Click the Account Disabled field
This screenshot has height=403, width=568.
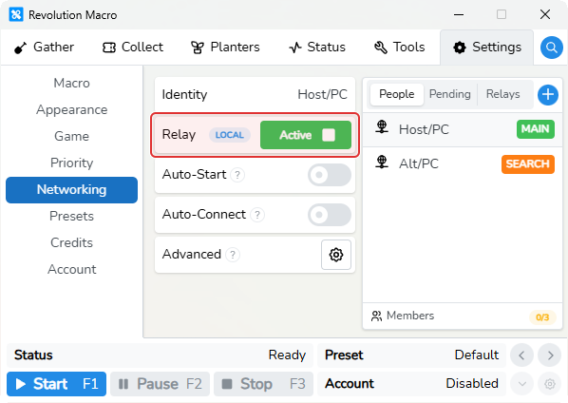click(x=411, y=384)
